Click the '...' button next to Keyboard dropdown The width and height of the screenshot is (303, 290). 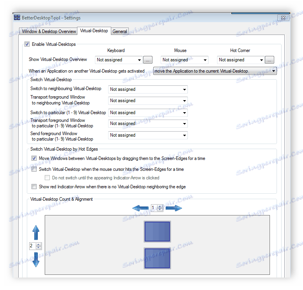click(148, 60)
